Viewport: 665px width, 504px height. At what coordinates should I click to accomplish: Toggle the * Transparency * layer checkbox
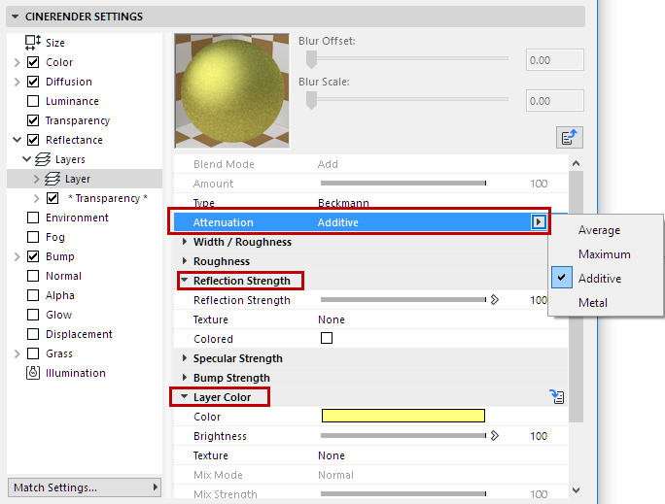pyautogui.click(x=52, y=198)
